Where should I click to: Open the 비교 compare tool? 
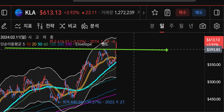pyautogui.click(x=68, y=26)
